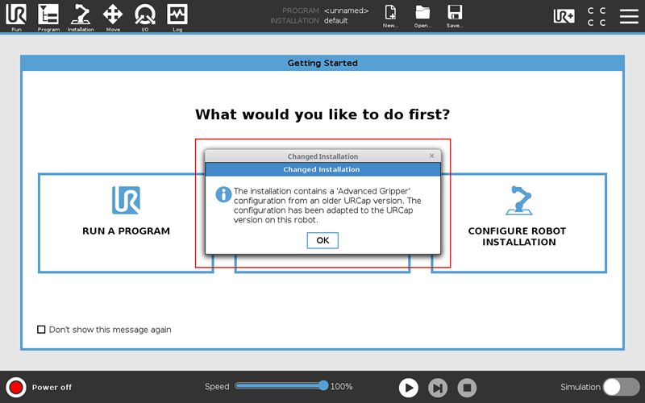
Task: Open the Installation tab icon
Action: click(81, 16)
